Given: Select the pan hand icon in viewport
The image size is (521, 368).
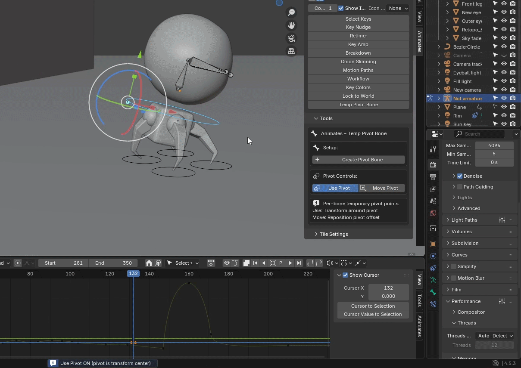Looking at the screenshot, I should (x=292, y=26).
